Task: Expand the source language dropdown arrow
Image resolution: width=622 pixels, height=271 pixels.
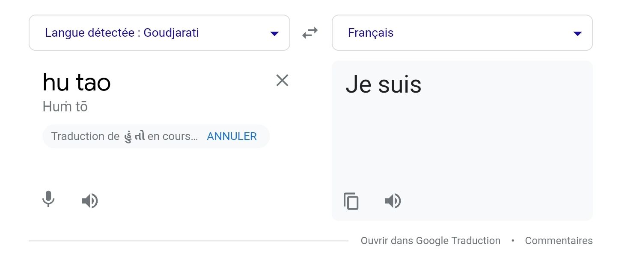Action: click(x=274, y=33)
